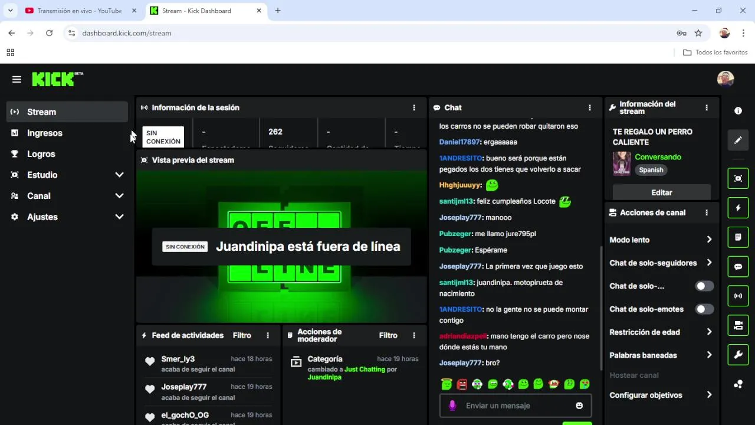Toggle channel actions icon in right toolbar
Viewport: 755px width, 425px height.
coord(738,325)
